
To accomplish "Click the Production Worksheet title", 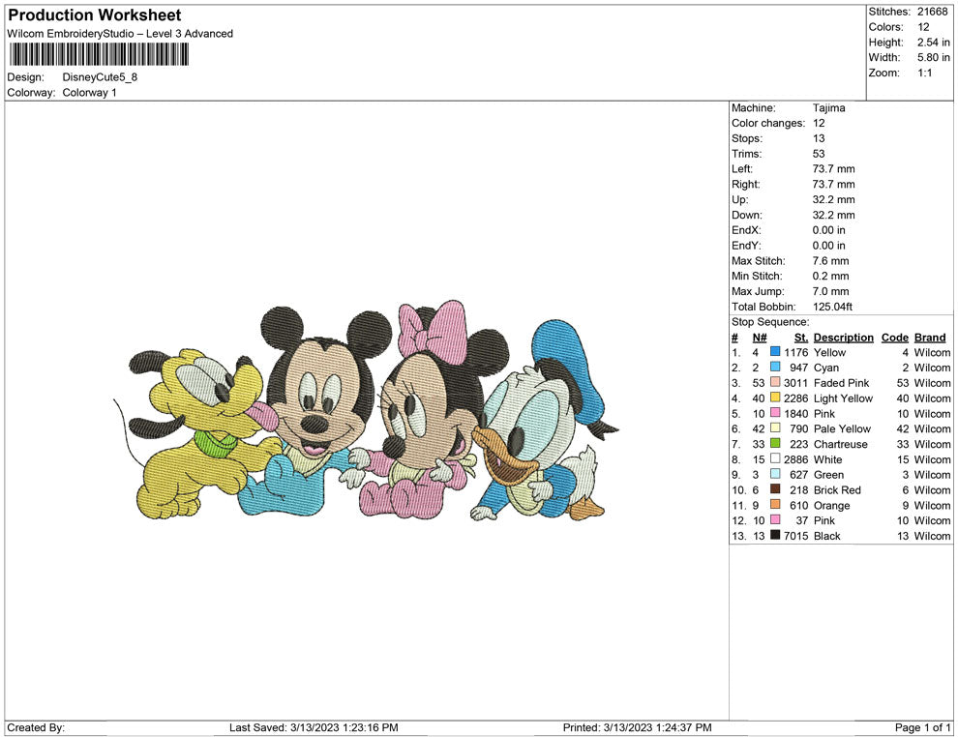I will 93,15.
